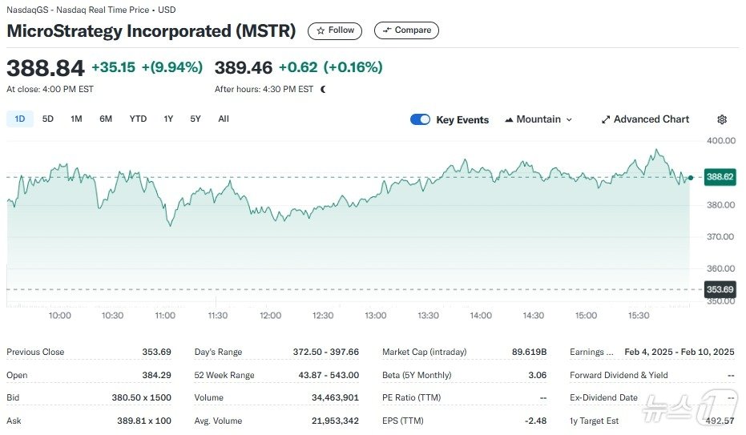Select the 1M range tab

(x=76, y=119)
